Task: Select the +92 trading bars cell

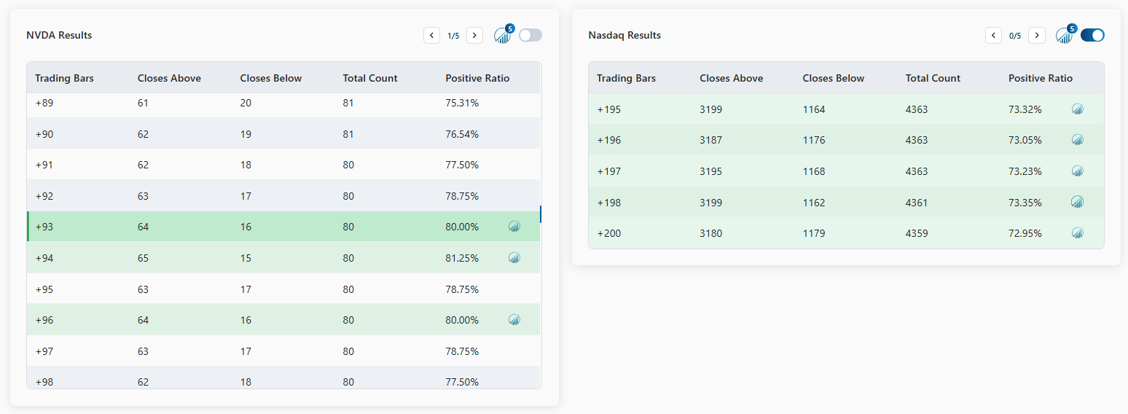Action: pos(44,196)
